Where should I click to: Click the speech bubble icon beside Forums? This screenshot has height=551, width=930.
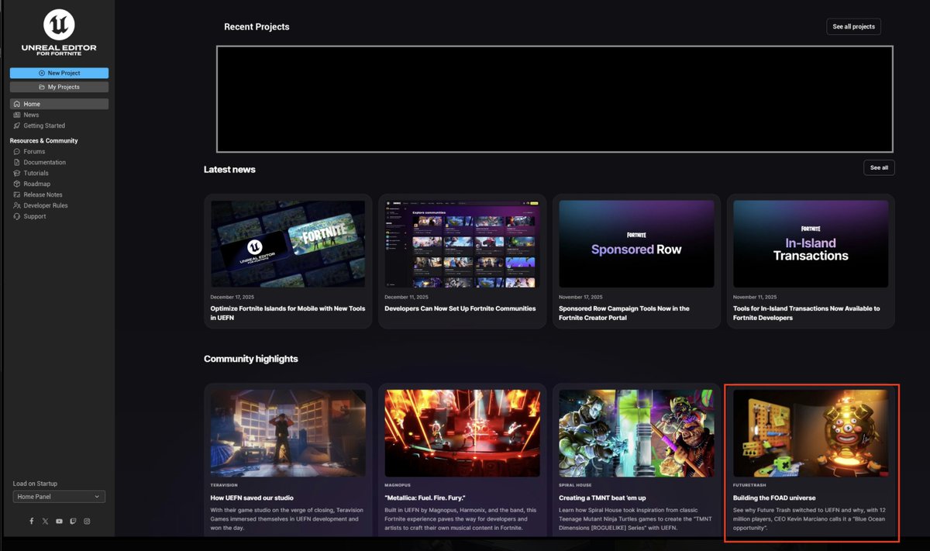tap(17, 152)
